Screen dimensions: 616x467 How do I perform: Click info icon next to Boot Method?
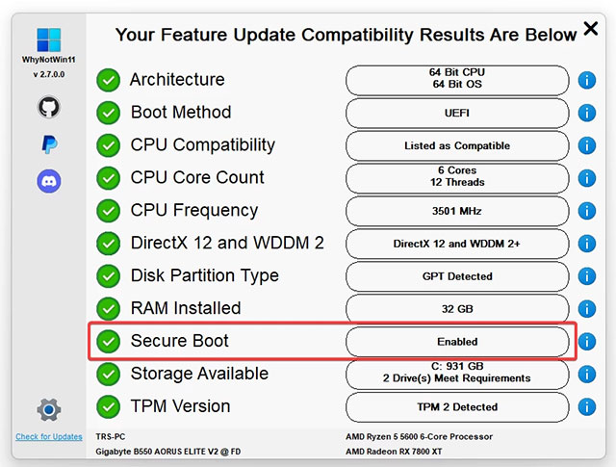(x=587, y=113)
